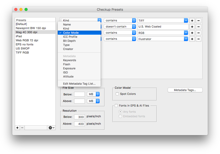Select Edit Metadata Tag List… menu item
The height and width of the screenshot is (154, 220).
point(79,84)
